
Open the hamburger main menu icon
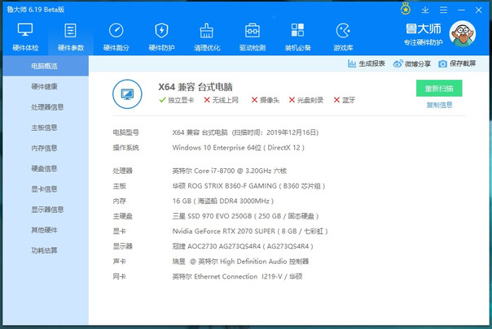tap(443, 10)
